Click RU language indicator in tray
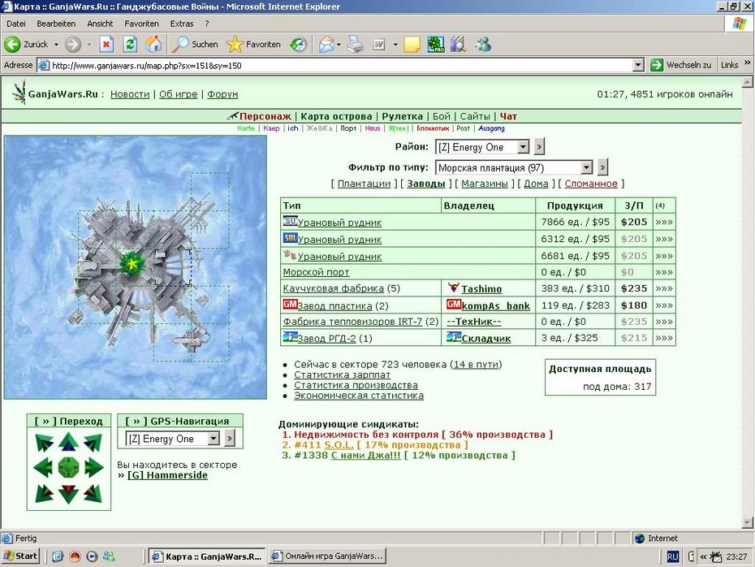 point(673,557)
